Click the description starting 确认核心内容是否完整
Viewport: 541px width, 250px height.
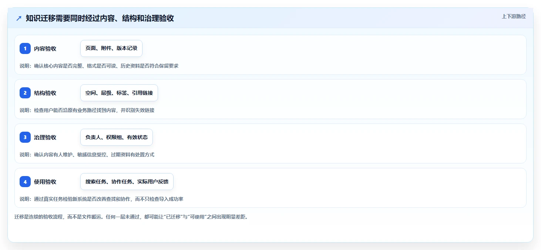tap(99, 66)
